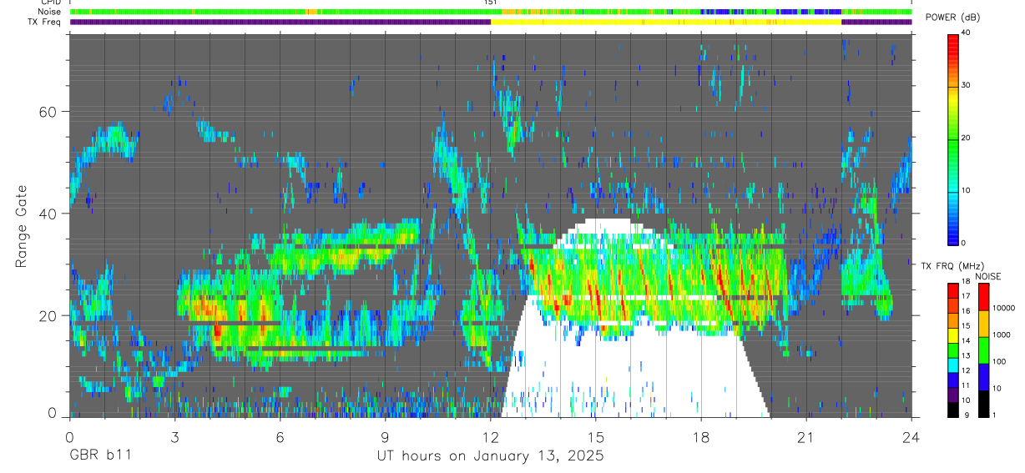Image resolution: width=1025 pixels, height=473 pixels.
Task: Click the UT hours on January 13, 2025 caption
Action: click(x=491, y=456)
